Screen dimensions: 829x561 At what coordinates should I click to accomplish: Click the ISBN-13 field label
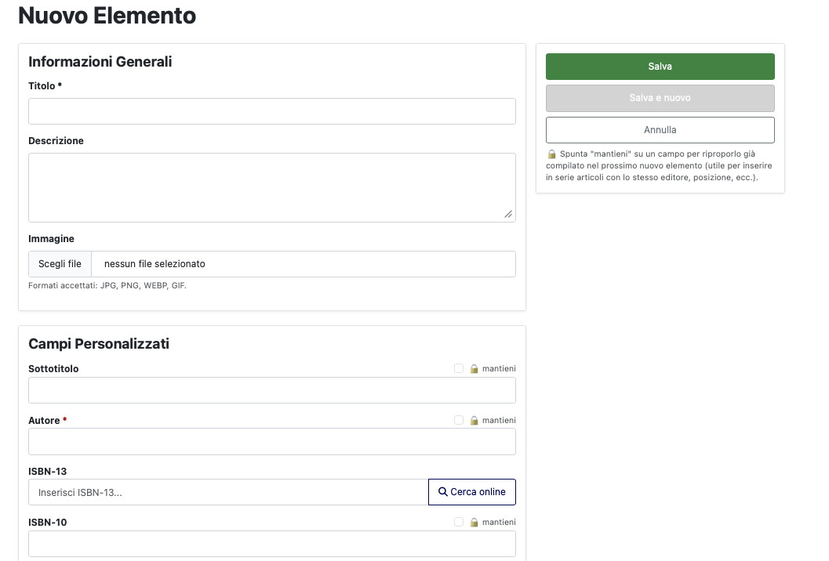click(48, 471)
